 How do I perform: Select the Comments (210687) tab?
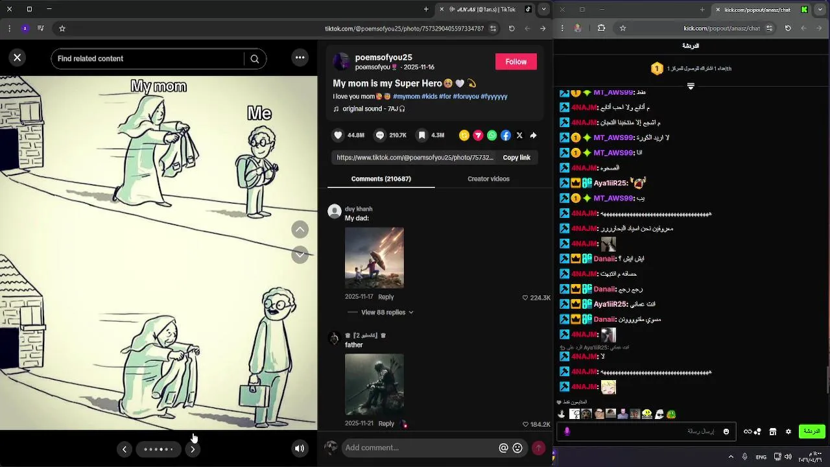[x=381, y=179]
